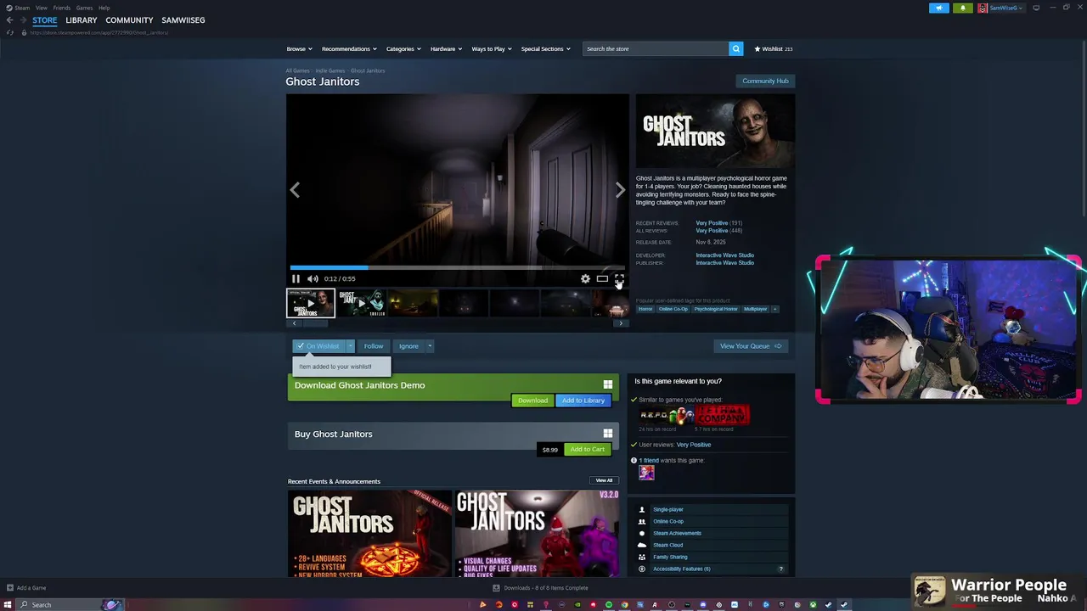Select the second trailer thumbnail
Image resolution: width=1087 pixels, height=611 pixels.
(x=362, y=303)
